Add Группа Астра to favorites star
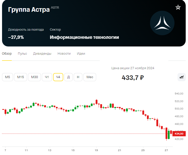Viewport: 188px width, 155px height. [178, 7]
